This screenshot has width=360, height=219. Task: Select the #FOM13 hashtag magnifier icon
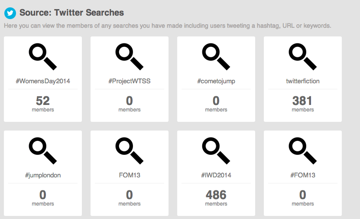(303, 151)
